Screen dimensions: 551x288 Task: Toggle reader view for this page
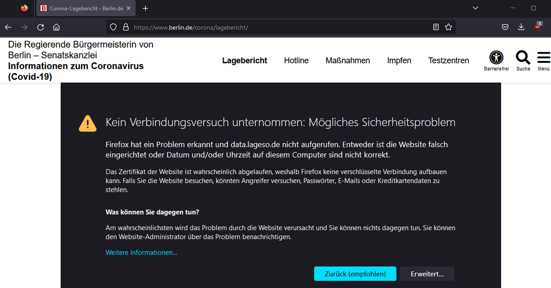click(436, 27)
